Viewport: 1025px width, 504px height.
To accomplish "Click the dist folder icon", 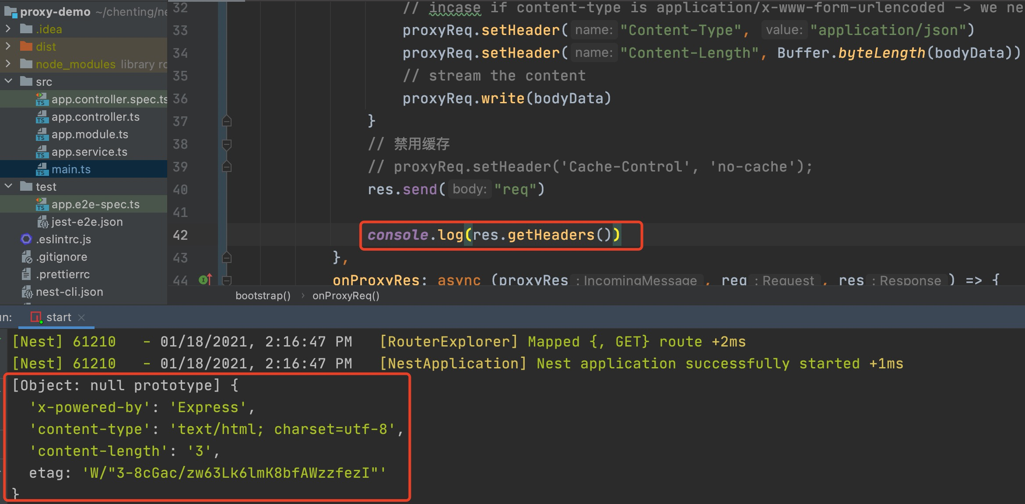I will coord(26,46).
